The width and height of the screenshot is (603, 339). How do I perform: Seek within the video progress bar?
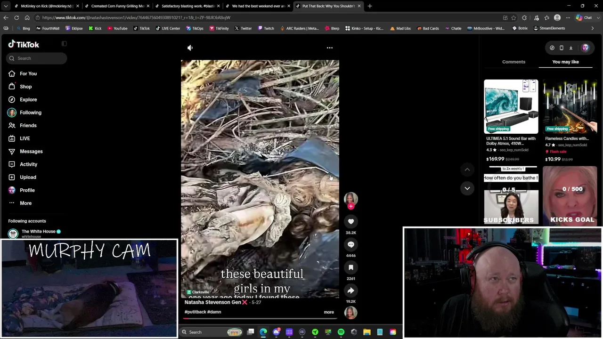click(x=260, y=318)
